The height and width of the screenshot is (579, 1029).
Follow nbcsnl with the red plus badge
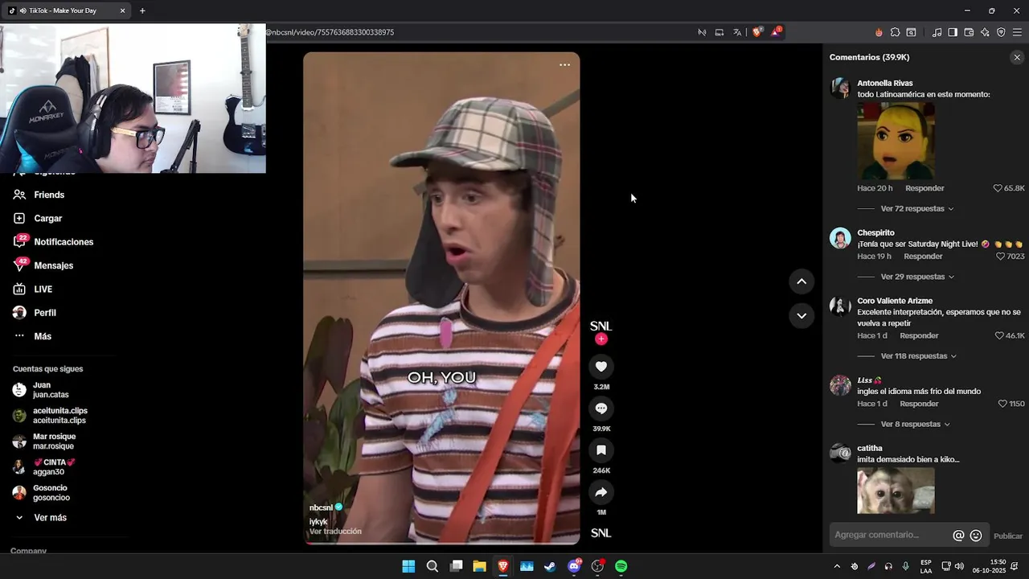click(x=601, y=339)
